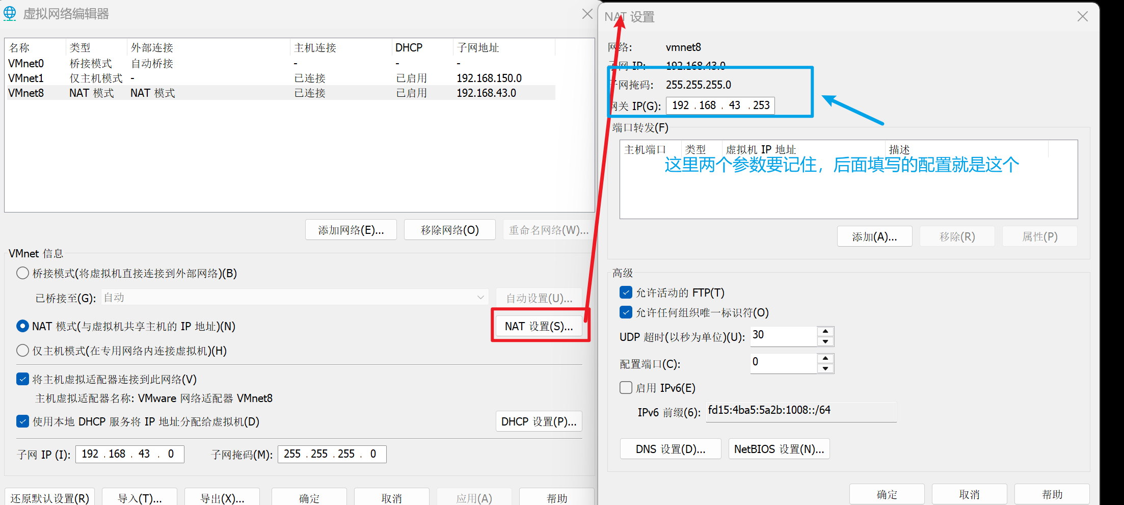Click the Virtual Network Editor globe icon
The image size is (1124, 505).
pyautogui.click(x=10, y=14)
